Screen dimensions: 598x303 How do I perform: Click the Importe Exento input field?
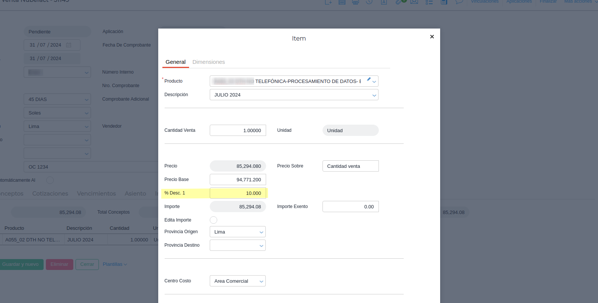(350, 207)
